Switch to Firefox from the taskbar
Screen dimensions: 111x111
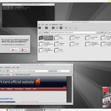15,110
